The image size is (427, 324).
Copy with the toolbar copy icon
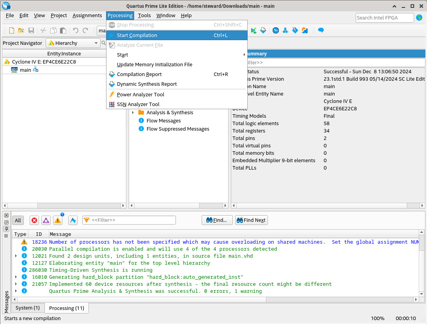pos(53,30)
